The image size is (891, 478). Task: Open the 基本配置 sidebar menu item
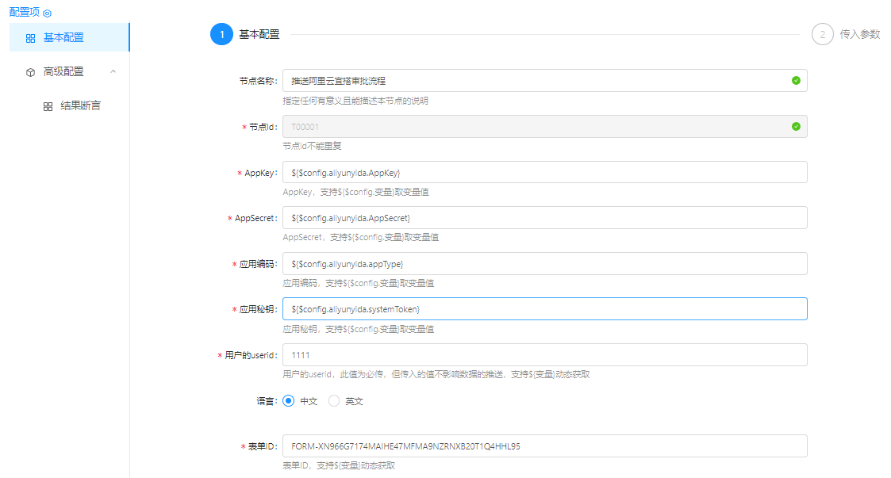point(63,37)
